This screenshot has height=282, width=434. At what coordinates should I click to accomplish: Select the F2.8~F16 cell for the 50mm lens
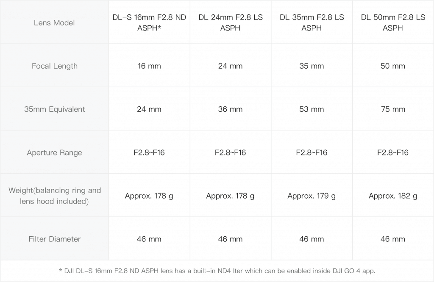pos(393,152)
